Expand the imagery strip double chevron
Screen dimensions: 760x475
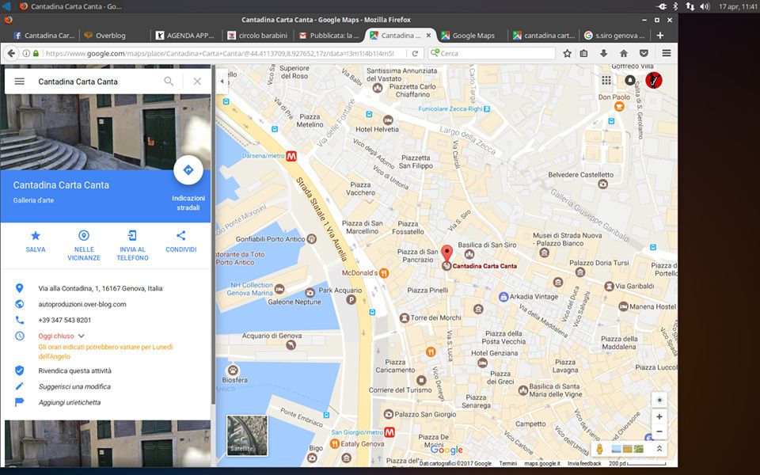659,449
